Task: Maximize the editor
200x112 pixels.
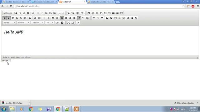Action: click(x=68, y=23)
